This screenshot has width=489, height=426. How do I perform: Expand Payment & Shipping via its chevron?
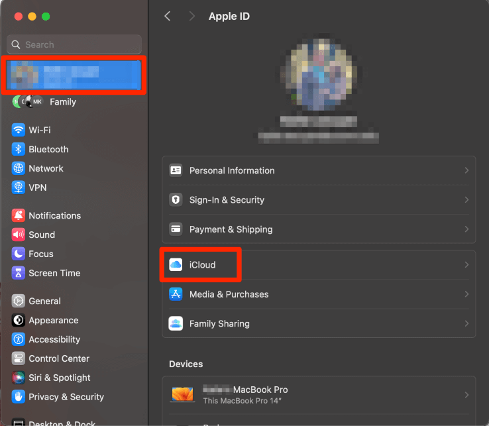pos(466,229)
